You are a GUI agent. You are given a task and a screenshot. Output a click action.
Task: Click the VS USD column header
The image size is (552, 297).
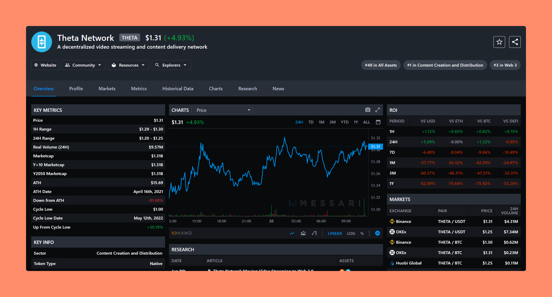click(x=428, y=121)
